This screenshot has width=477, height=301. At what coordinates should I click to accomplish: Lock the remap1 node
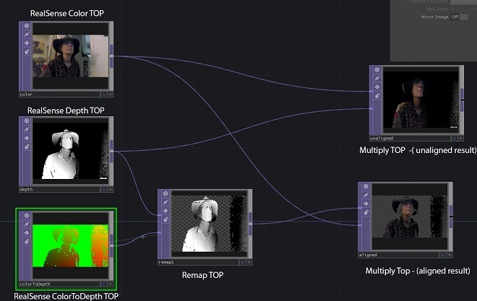pyautogui.click(x=166, y=219)
